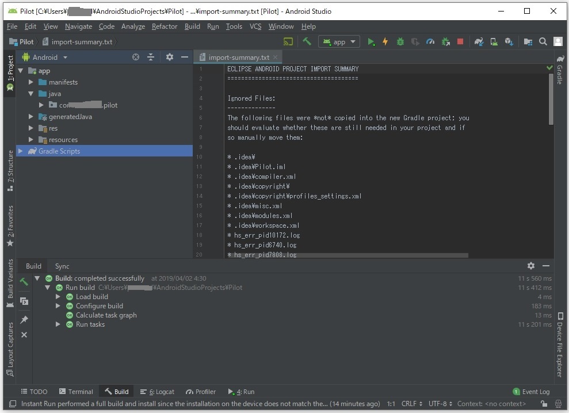
Task: Sync project with Gradle files icon
Action: [x=479, y=41]
